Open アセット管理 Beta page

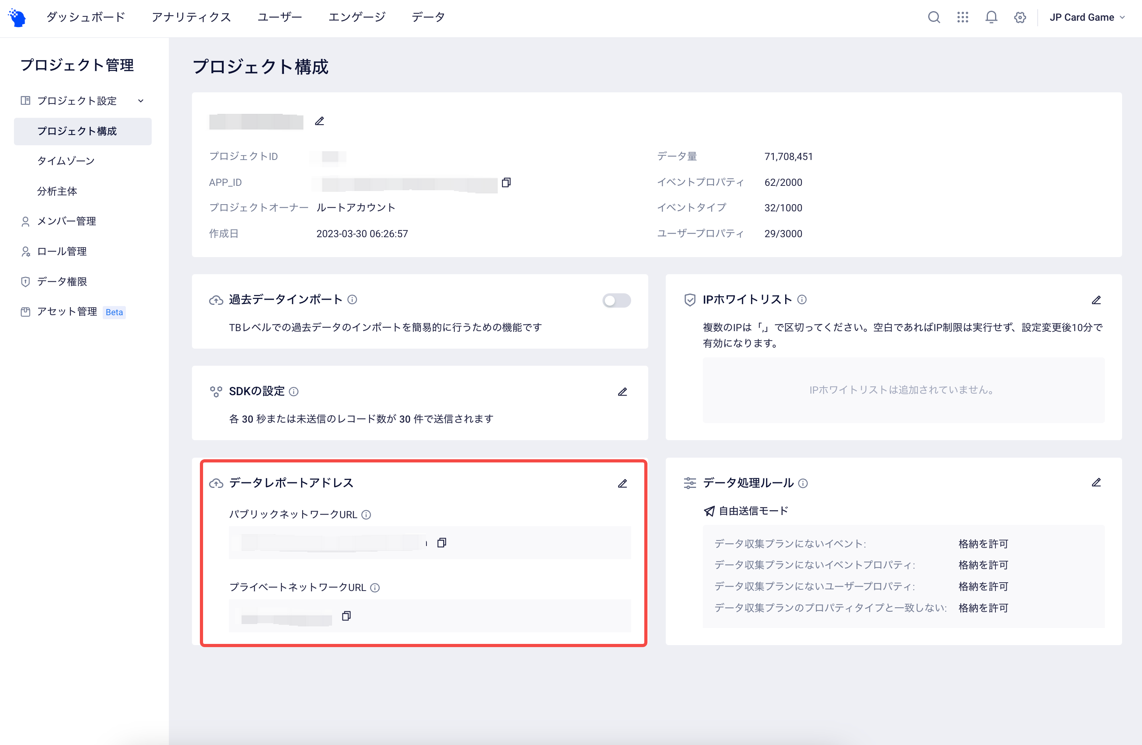[68, 311]
